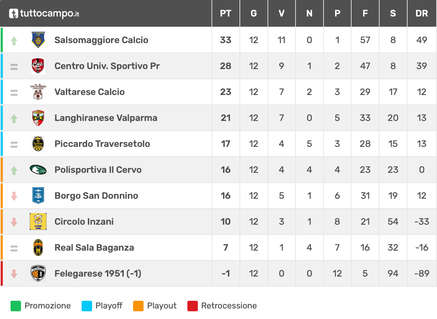Screen dimensions: 437x319
Task: Click the down arrow beside Circolo Inzani
Action: tap(14, 222)
